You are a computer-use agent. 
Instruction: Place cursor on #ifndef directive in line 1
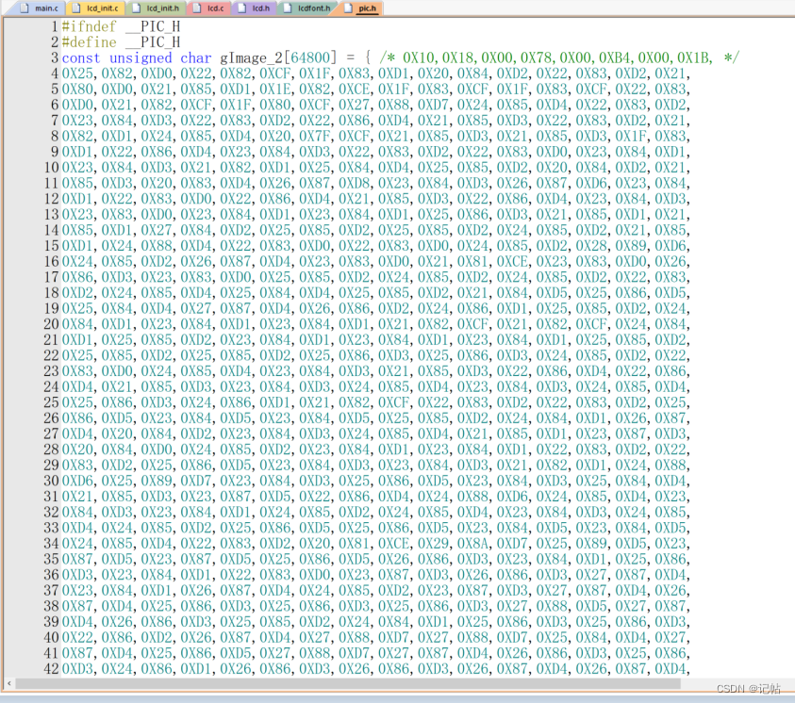pyautogui.click(x=90, y=26)
